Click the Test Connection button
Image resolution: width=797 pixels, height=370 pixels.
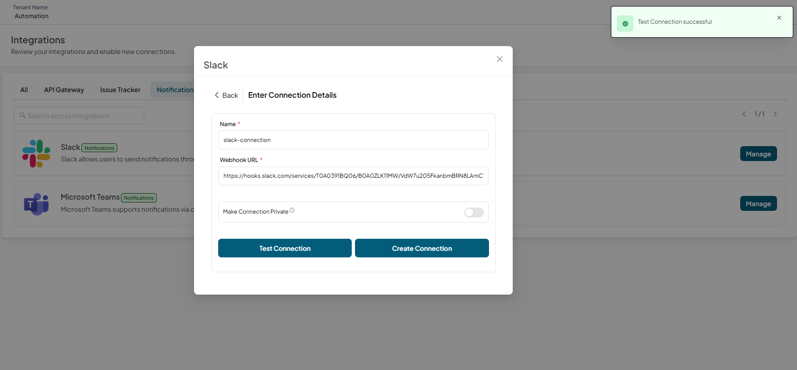point(285,248)
